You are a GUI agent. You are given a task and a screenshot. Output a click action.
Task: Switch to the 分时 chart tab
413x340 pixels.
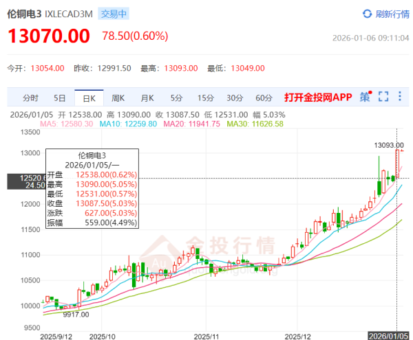click(30, 98)
